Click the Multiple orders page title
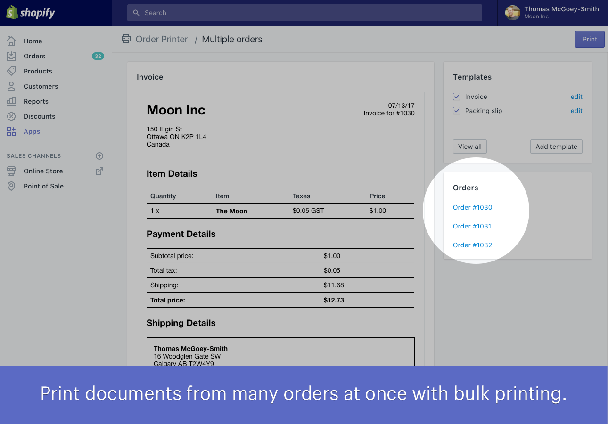 pos(232,39)
